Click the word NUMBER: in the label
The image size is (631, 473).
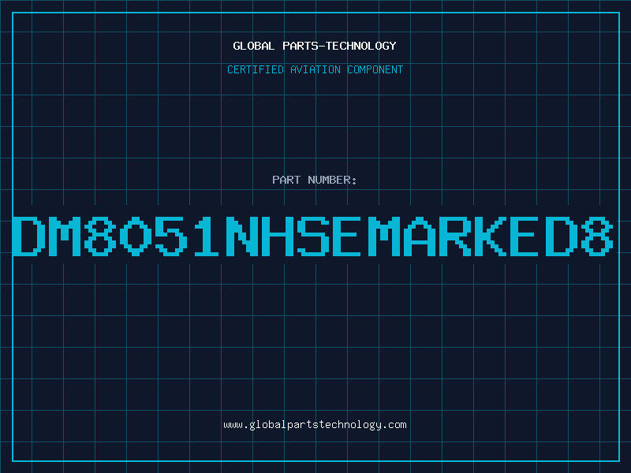[332, 180]
